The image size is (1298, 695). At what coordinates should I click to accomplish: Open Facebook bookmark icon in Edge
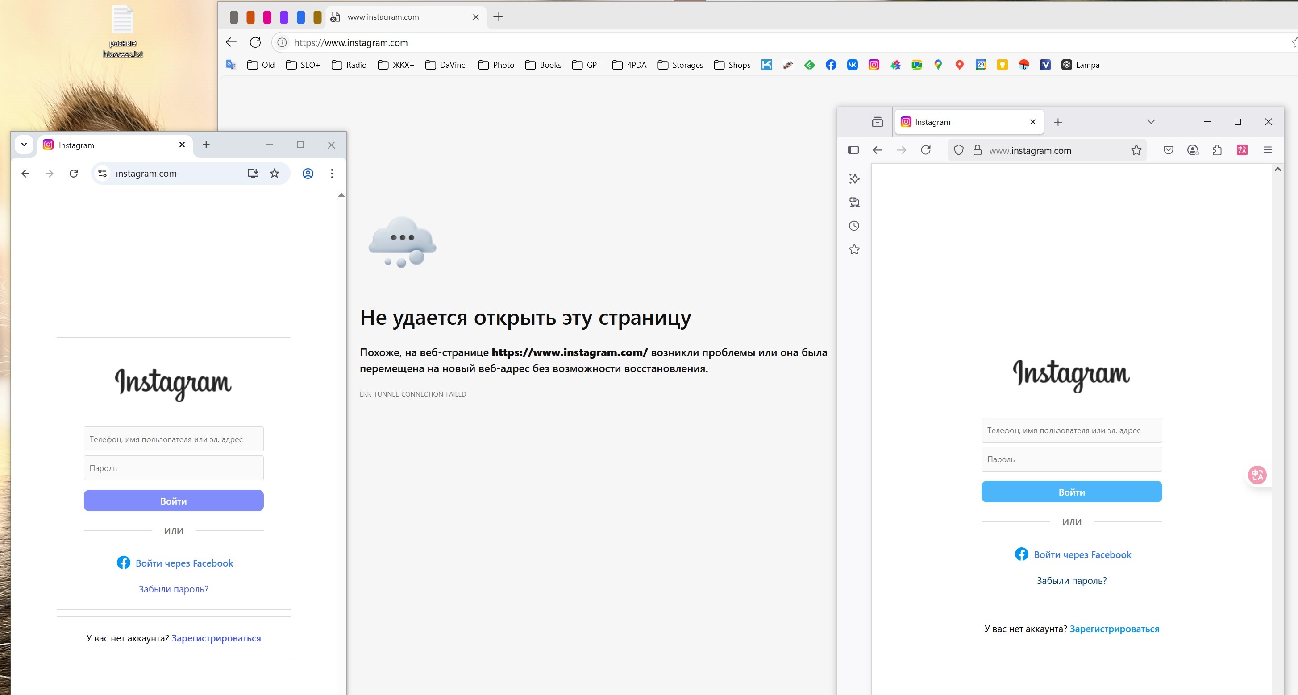pyautogui.click(x=831, y=65)
